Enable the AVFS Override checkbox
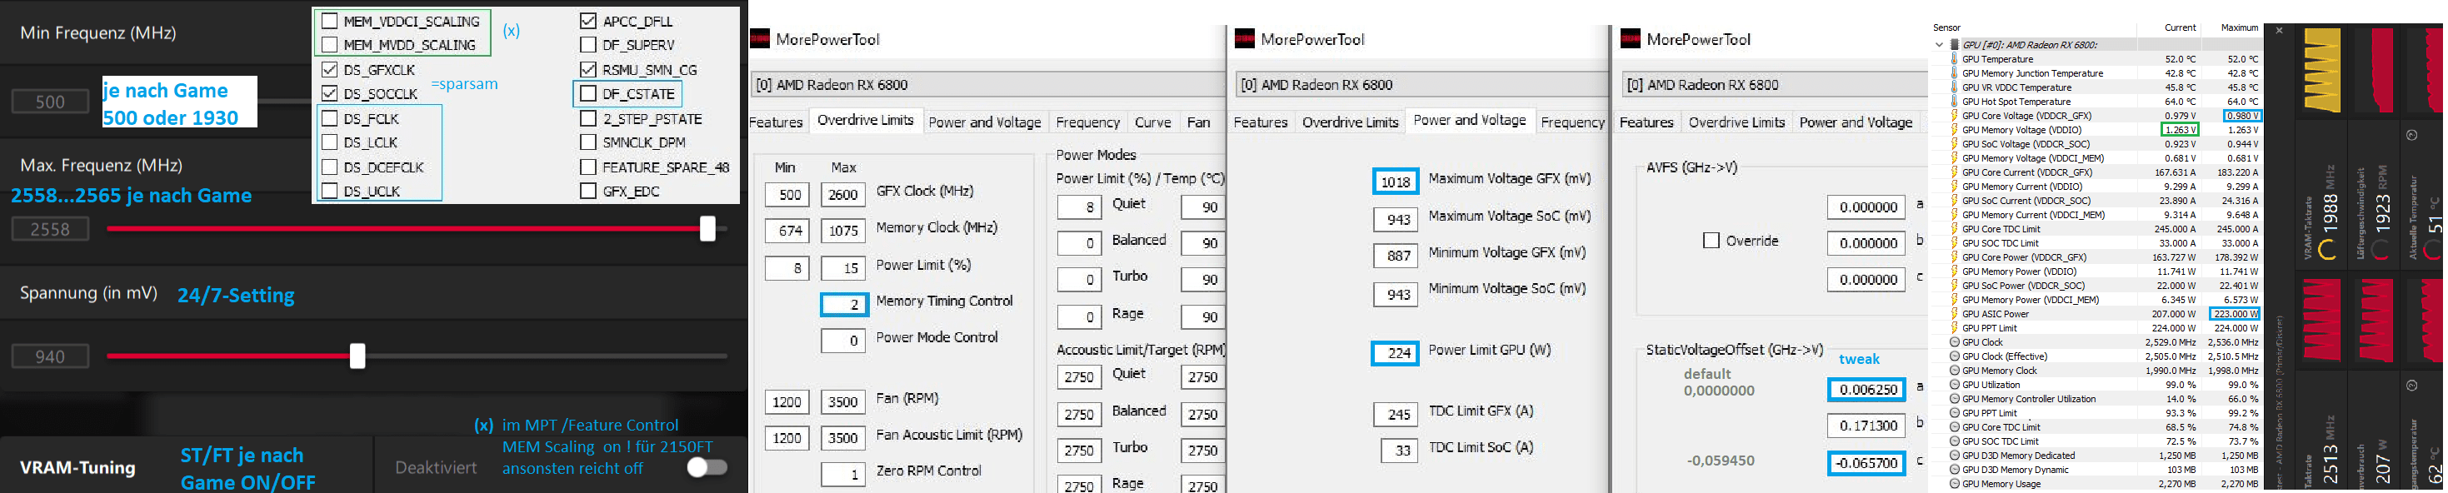Screen dimensions: 2448x493 pyautogui.click(x=1711, y=241)
